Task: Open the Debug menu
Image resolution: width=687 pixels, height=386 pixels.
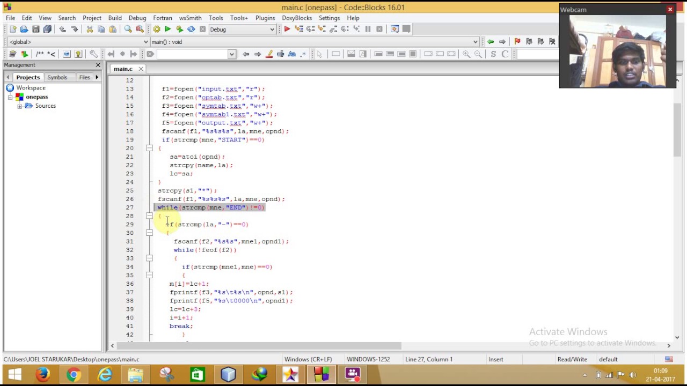Action: (x=137, y=18)
